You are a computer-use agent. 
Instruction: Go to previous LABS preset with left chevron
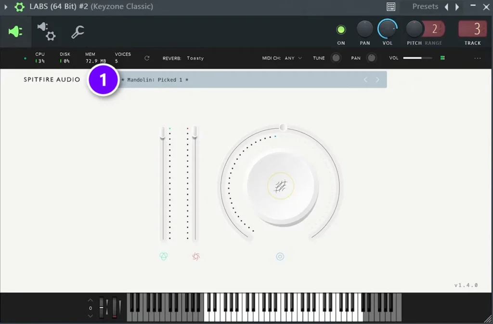pyautogui.click(x=365, y=80)
